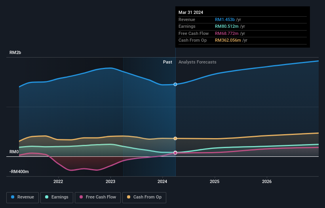Click the Past label on the chart
325x208 pixels.
click(167, 62)
